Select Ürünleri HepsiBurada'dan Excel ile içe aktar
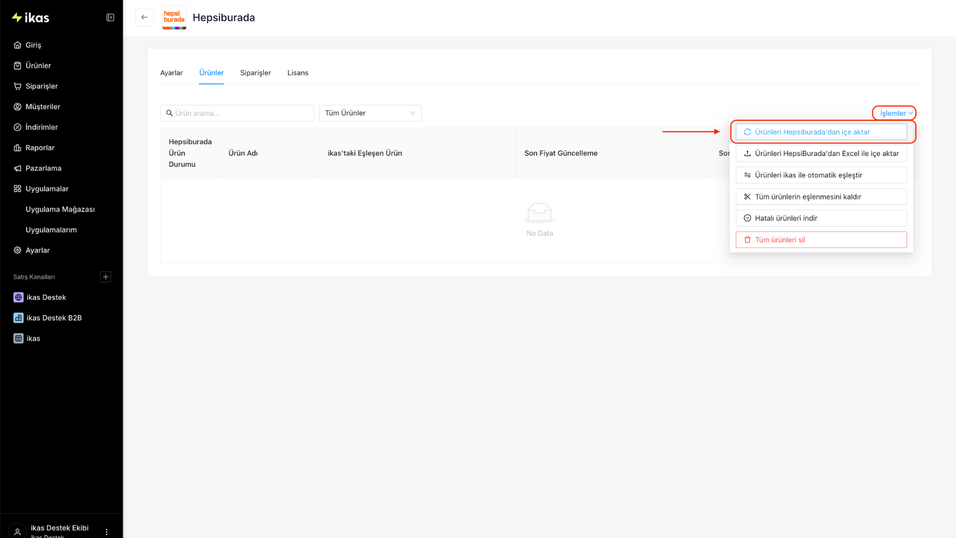Screen dimensions: 956x538 (x=821, y=153)
